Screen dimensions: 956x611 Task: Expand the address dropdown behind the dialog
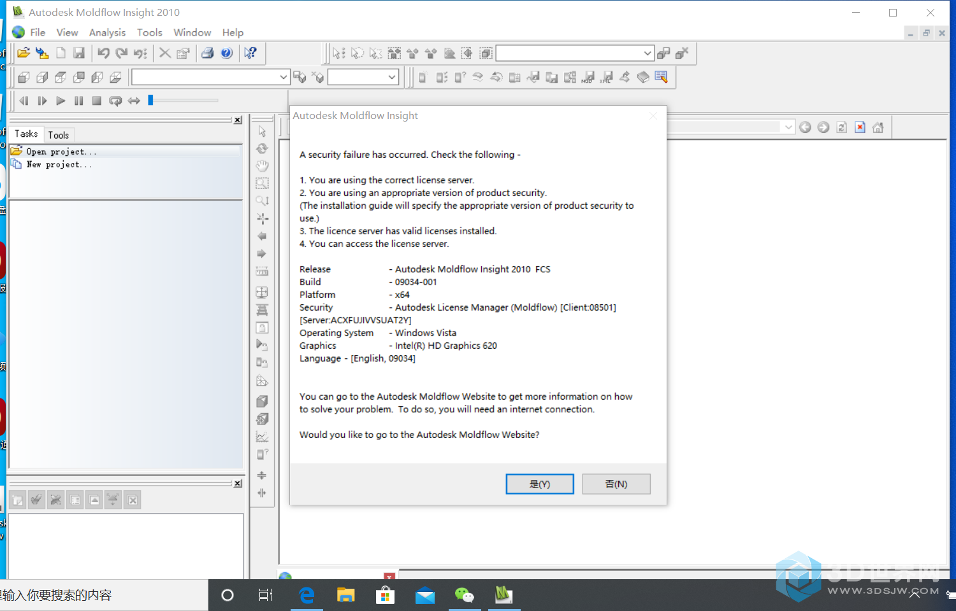[788, 127]
